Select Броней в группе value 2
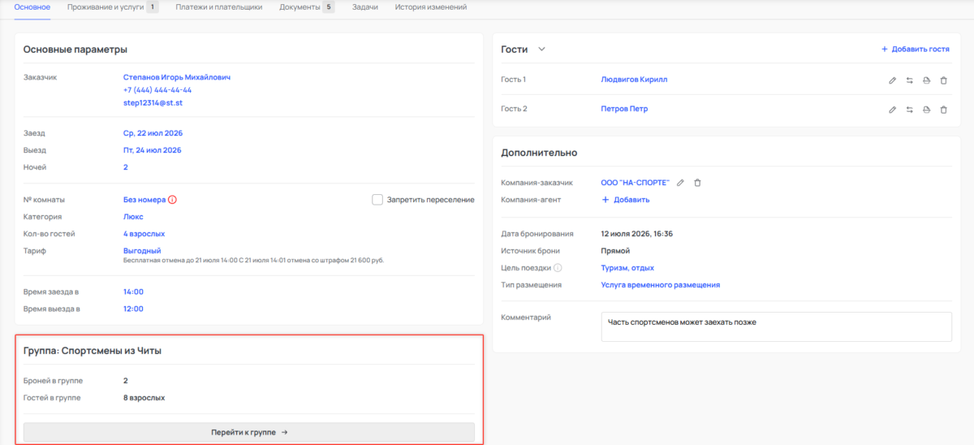This screenshot has height=445, width=974. tap(126, 381)
